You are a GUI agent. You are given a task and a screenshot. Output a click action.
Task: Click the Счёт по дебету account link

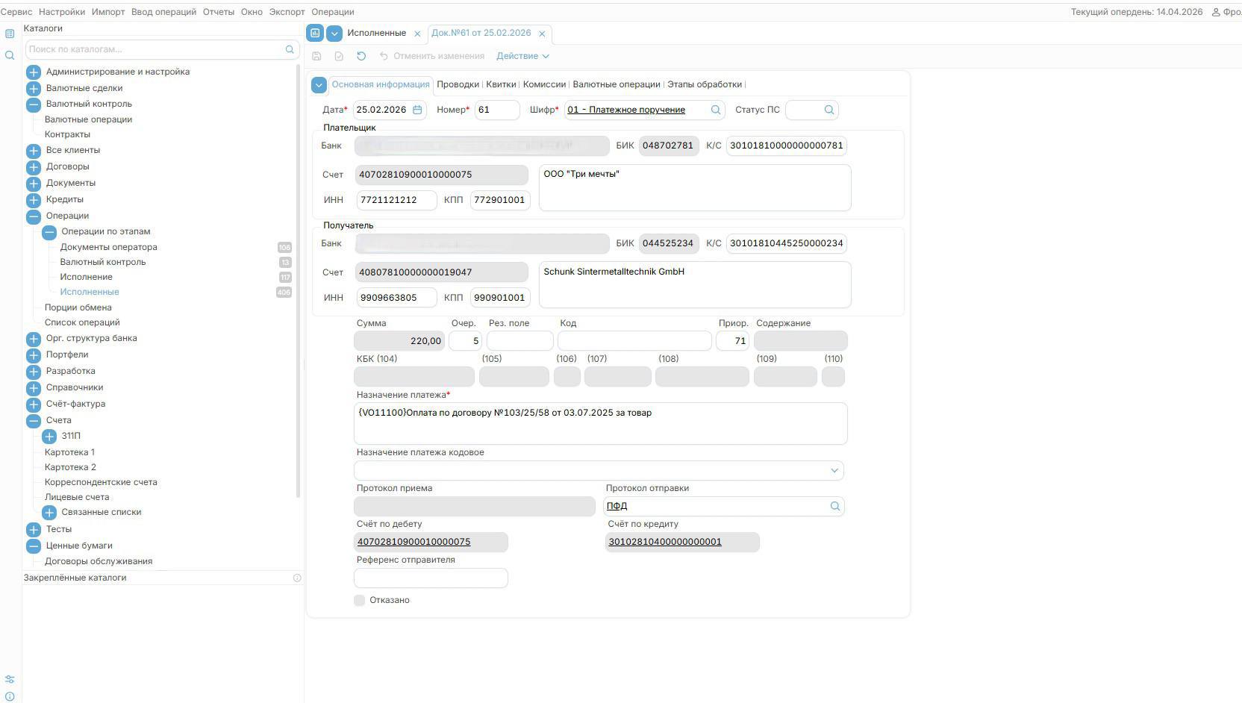pos(414,542)
